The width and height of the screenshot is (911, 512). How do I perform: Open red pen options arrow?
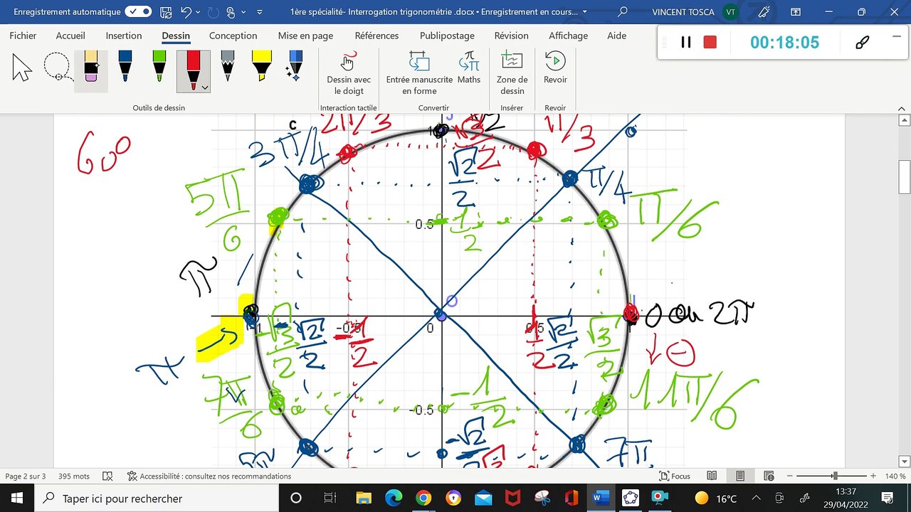[x=205, y=87]
